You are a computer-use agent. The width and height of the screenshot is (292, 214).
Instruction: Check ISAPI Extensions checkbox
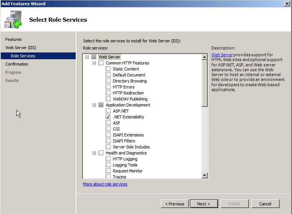(x=108, y=135)
